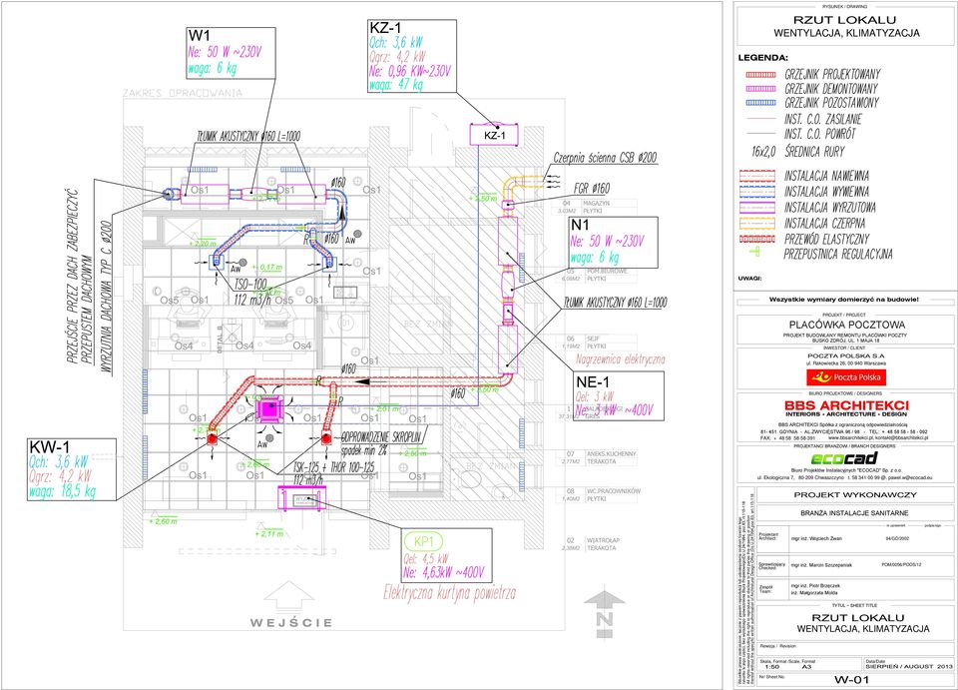Screen dimensions: 958x690
Task: Click 'ODPROWADZENIE SKROPLIN' label
Action: 383,437
